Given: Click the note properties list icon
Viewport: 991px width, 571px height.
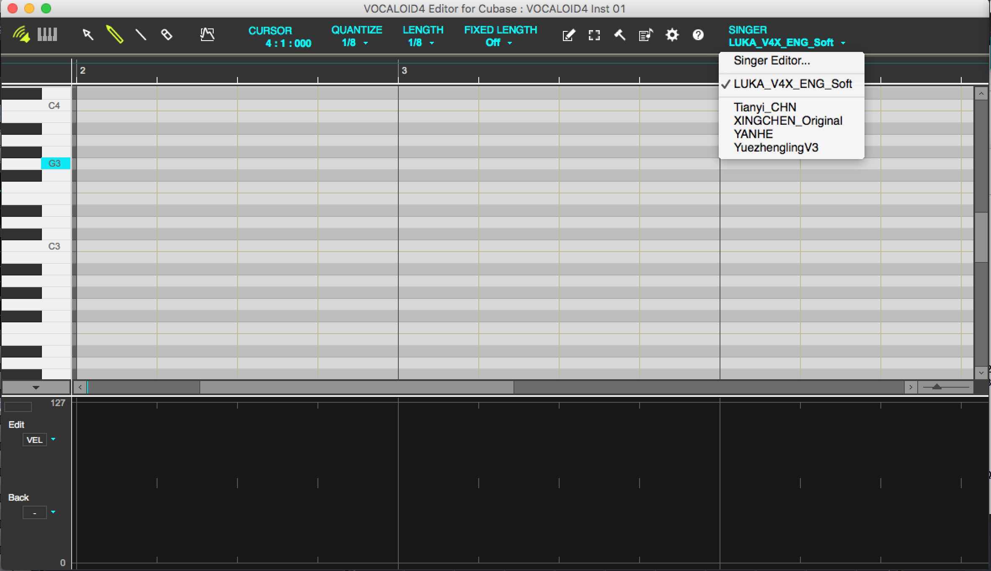Looking at the screenshot, I should coord(646,35).
